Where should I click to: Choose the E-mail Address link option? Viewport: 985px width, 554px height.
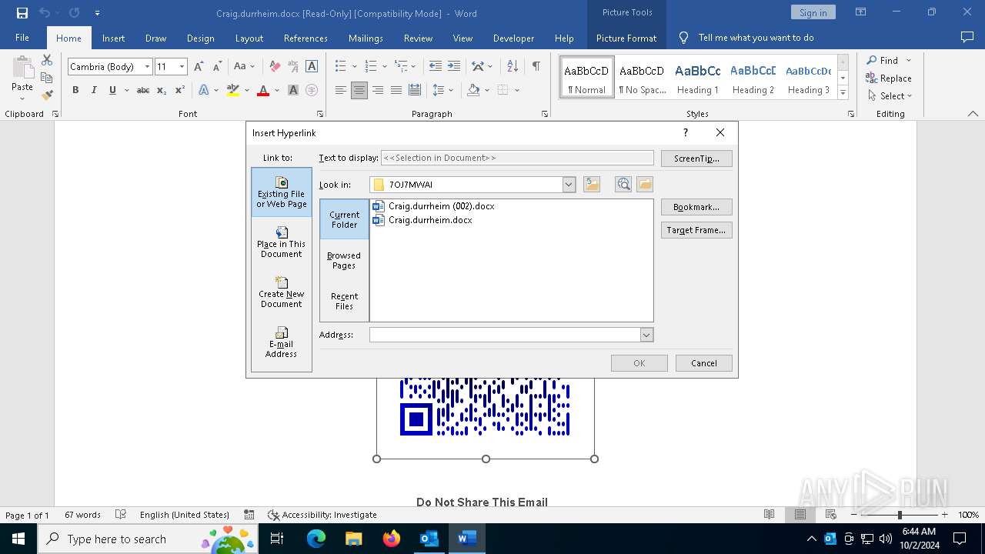[282, 342]
